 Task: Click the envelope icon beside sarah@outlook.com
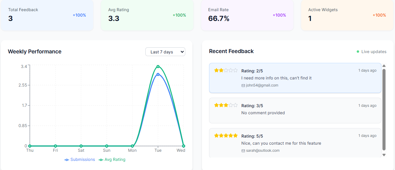pos(243,151)
